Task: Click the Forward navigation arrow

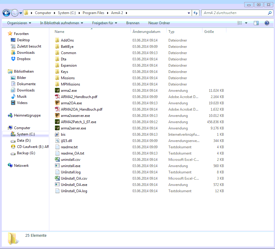Action: 15,13
